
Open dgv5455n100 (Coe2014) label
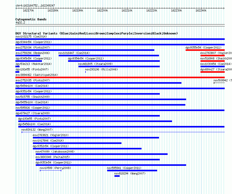32,102
